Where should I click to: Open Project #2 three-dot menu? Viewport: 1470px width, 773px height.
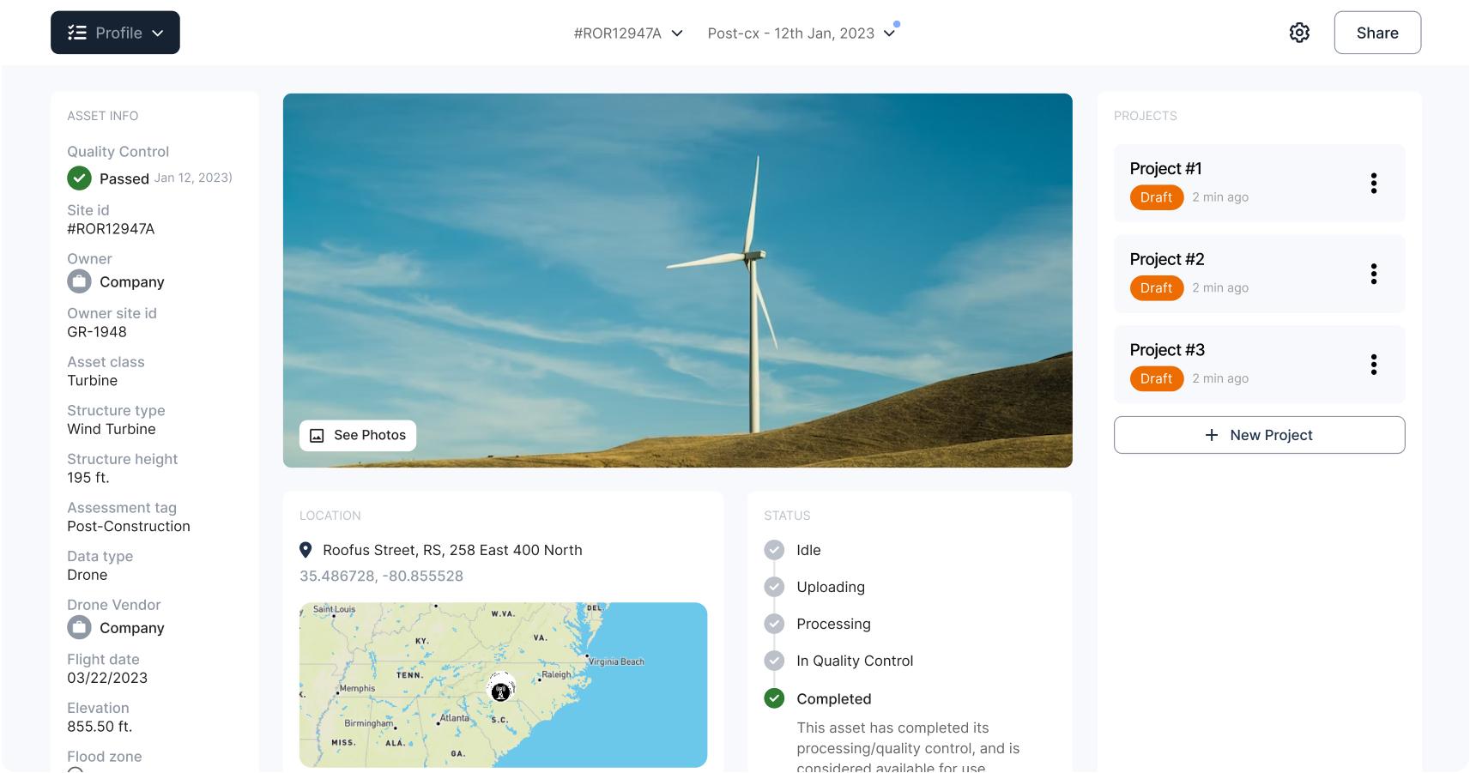point(1374,274)
